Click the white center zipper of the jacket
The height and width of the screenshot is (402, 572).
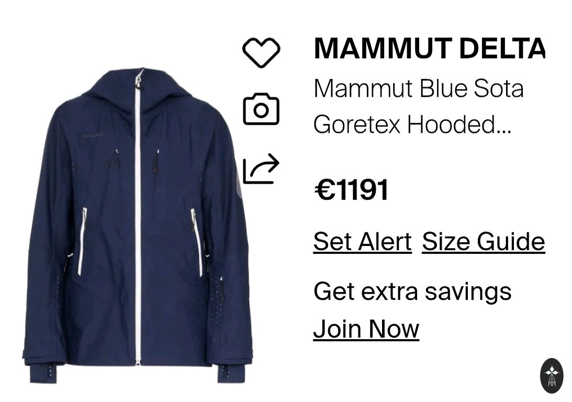tap(138, 219)
